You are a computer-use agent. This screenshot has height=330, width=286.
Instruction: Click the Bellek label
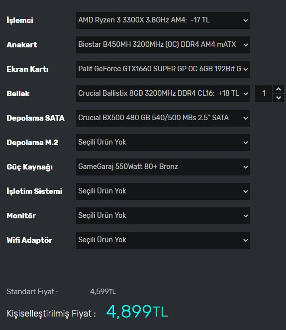(18, 93)
